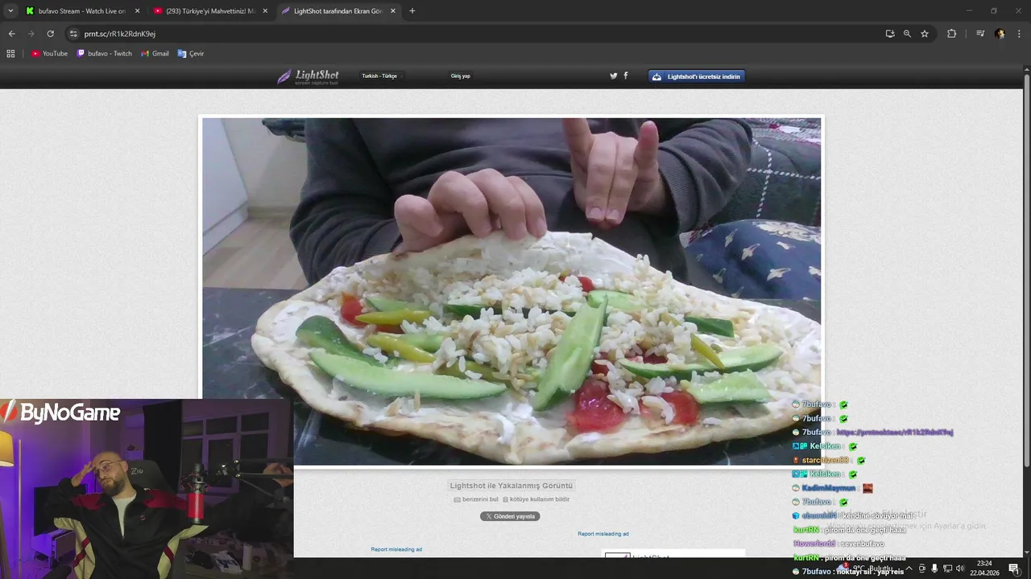Viewport: 1031px width, 579px height.
Task: Switch to the bufavo Stream tab
Action: (x=82, y=11)
